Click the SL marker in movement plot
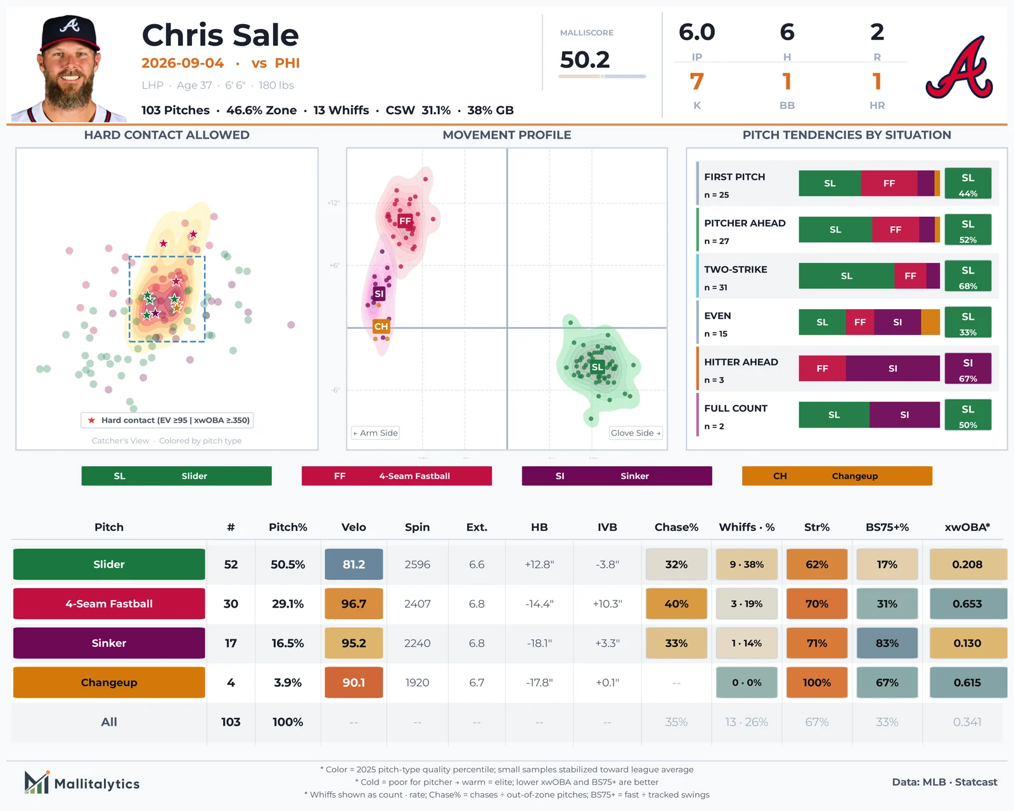Image resolution: width=1014 pixels, height=811 pixels. 597,367
